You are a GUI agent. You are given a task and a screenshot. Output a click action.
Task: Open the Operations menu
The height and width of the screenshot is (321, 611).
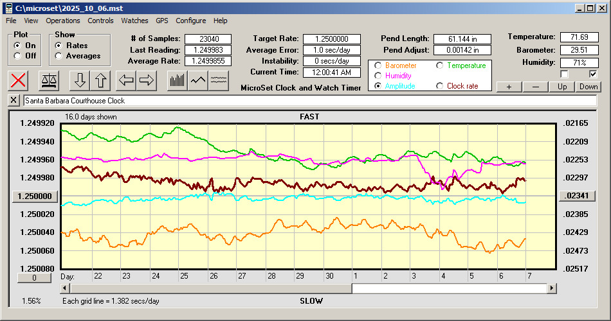[x=63, y=21]
